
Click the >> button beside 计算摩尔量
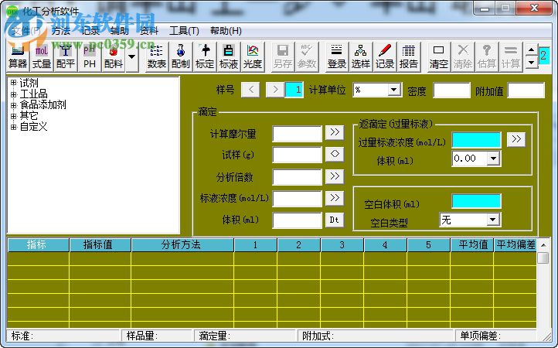335,132
